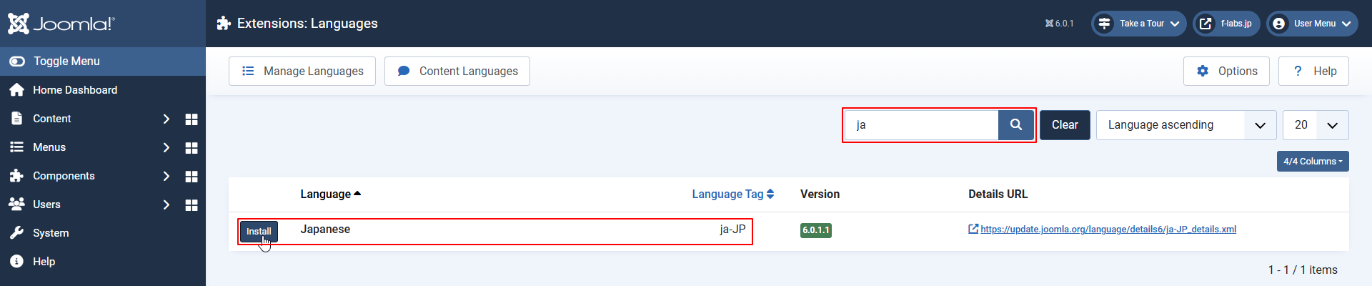
Task: Open the 4/4 Columns dropdown
Action: [1313, 162]
